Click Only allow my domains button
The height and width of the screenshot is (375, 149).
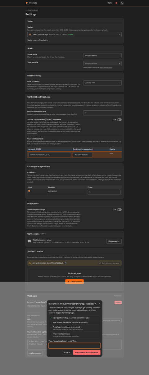point(109,263)
